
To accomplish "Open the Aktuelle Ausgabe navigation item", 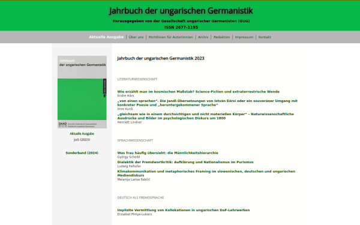I will [106, 37].
